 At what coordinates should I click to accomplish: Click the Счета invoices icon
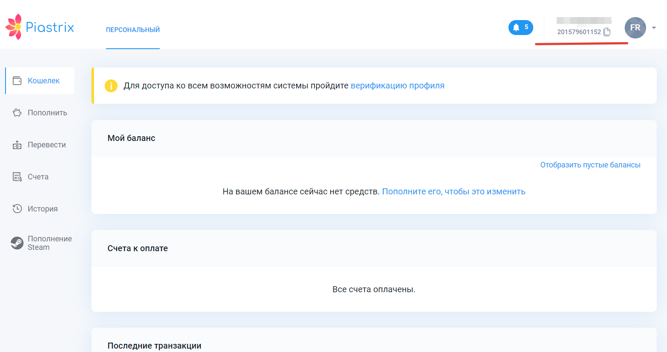[17, 177]
